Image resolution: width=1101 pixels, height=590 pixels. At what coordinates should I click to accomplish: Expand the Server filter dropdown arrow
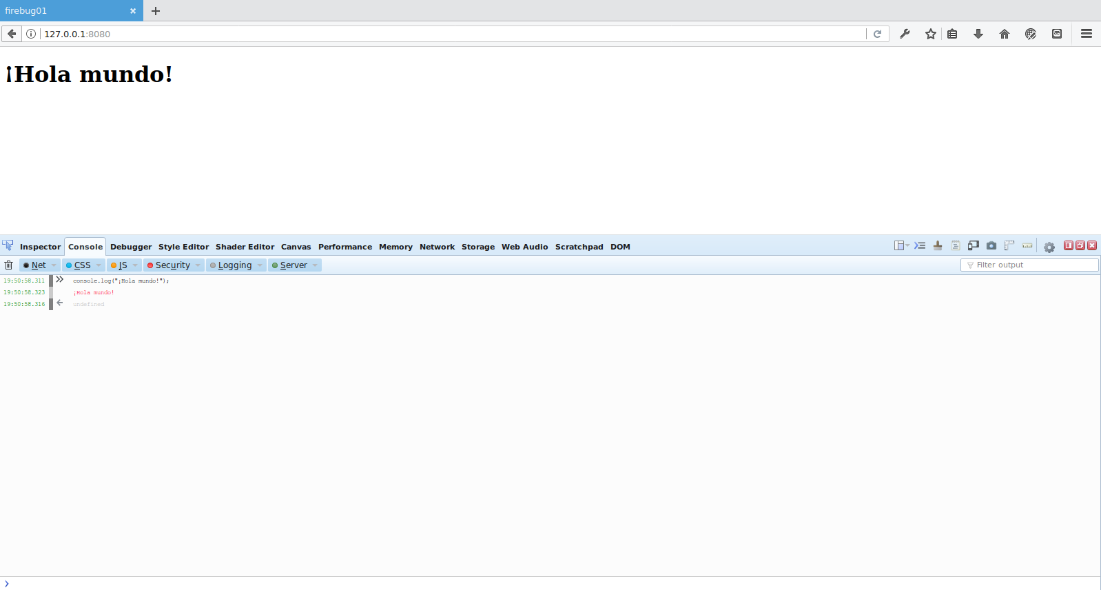coord(316,265)
